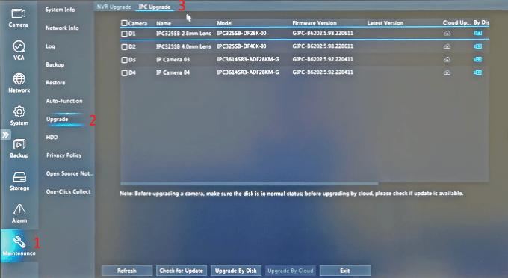Open the Storage drive icon

coord(19,177)
